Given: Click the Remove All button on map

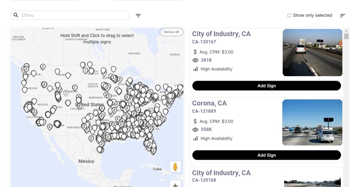Looking at the screenshot, I should click(171, 32).
